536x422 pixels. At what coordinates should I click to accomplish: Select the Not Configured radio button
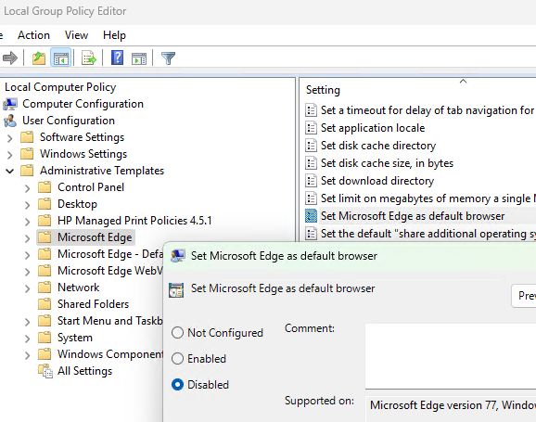point(177,333)
